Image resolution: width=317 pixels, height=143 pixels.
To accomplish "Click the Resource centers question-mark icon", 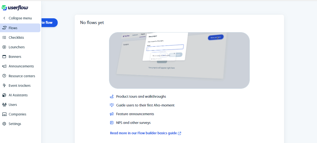I will (x=4, y=76).
